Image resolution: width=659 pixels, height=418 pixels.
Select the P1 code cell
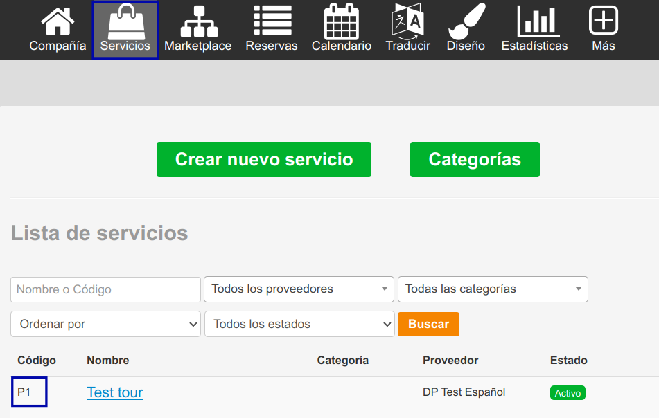[28, 392]
